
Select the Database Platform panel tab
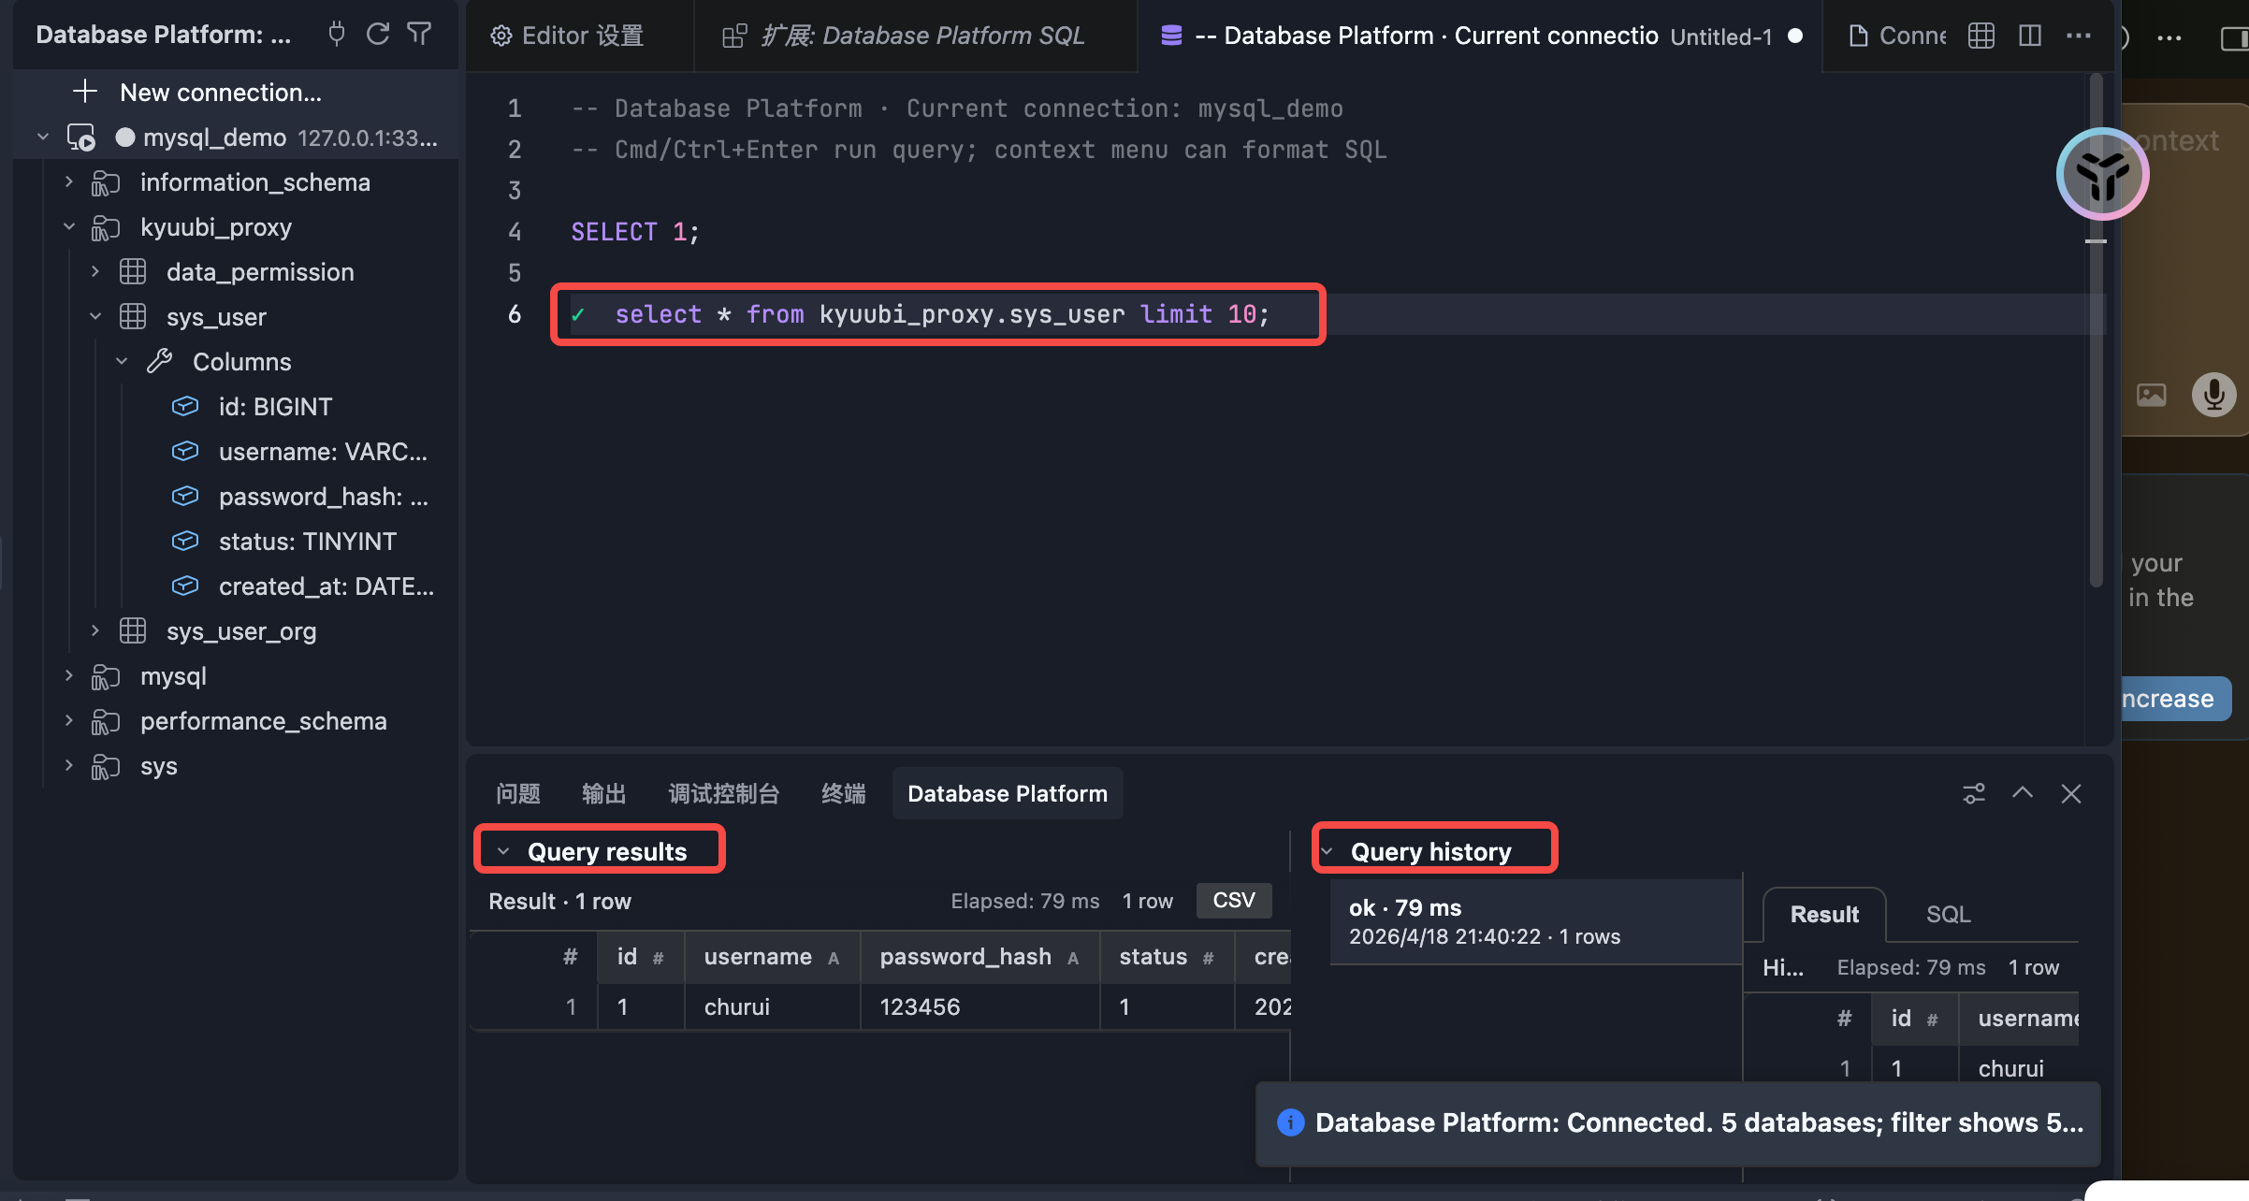click(1008, 793)
